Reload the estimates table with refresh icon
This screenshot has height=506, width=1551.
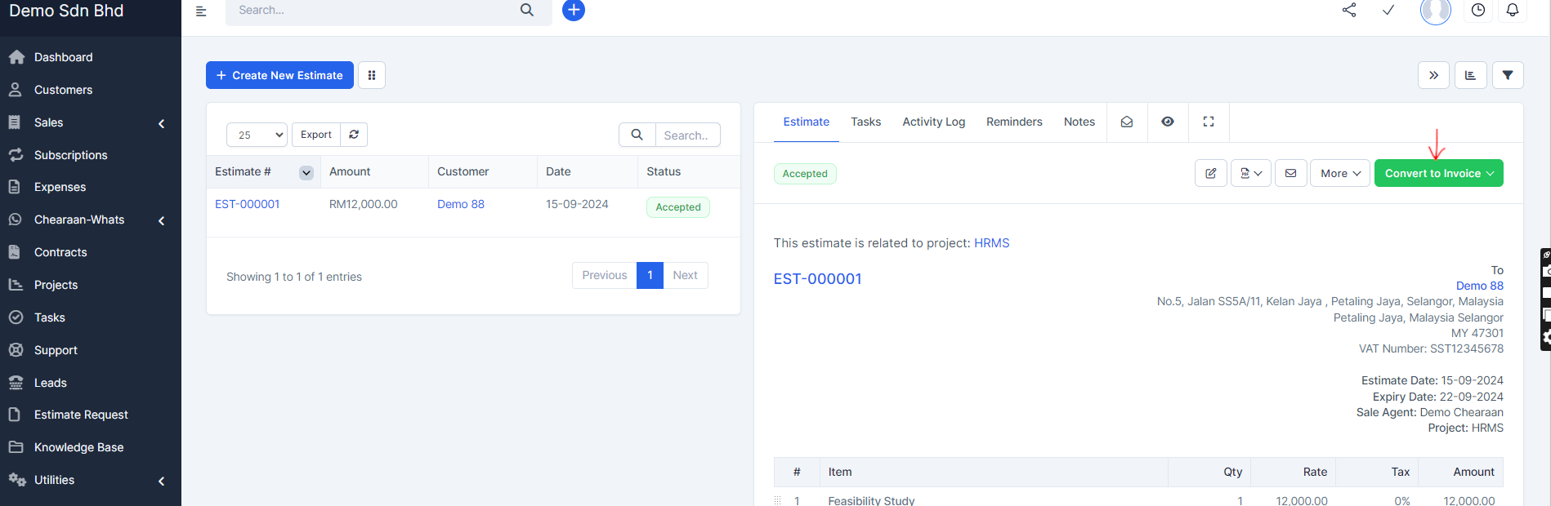click(x=354, y=135)
